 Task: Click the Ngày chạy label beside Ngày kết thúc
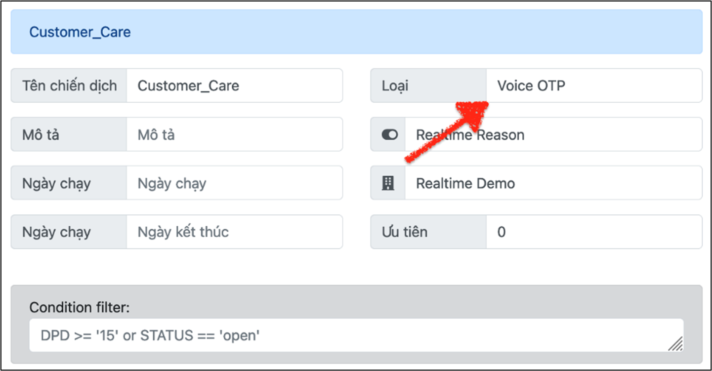(x=56, y=232)
